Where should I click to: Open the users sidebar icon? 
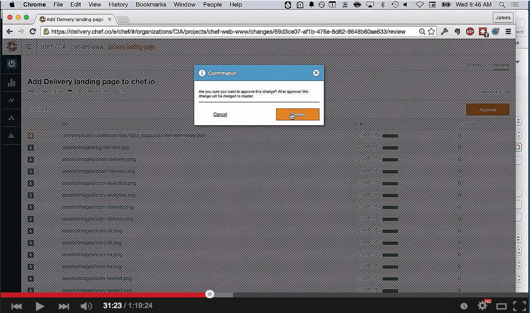click(12, 135)
